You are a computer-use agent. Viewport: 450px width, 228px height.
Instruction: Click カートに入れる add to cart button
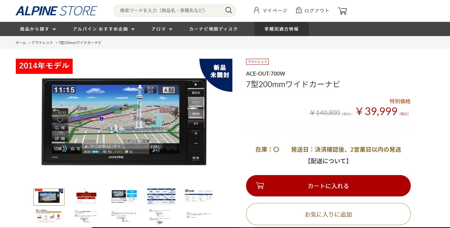328,186
